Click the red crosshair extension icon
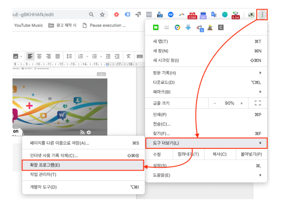The image size is (281, 205). tap(116, 15)
